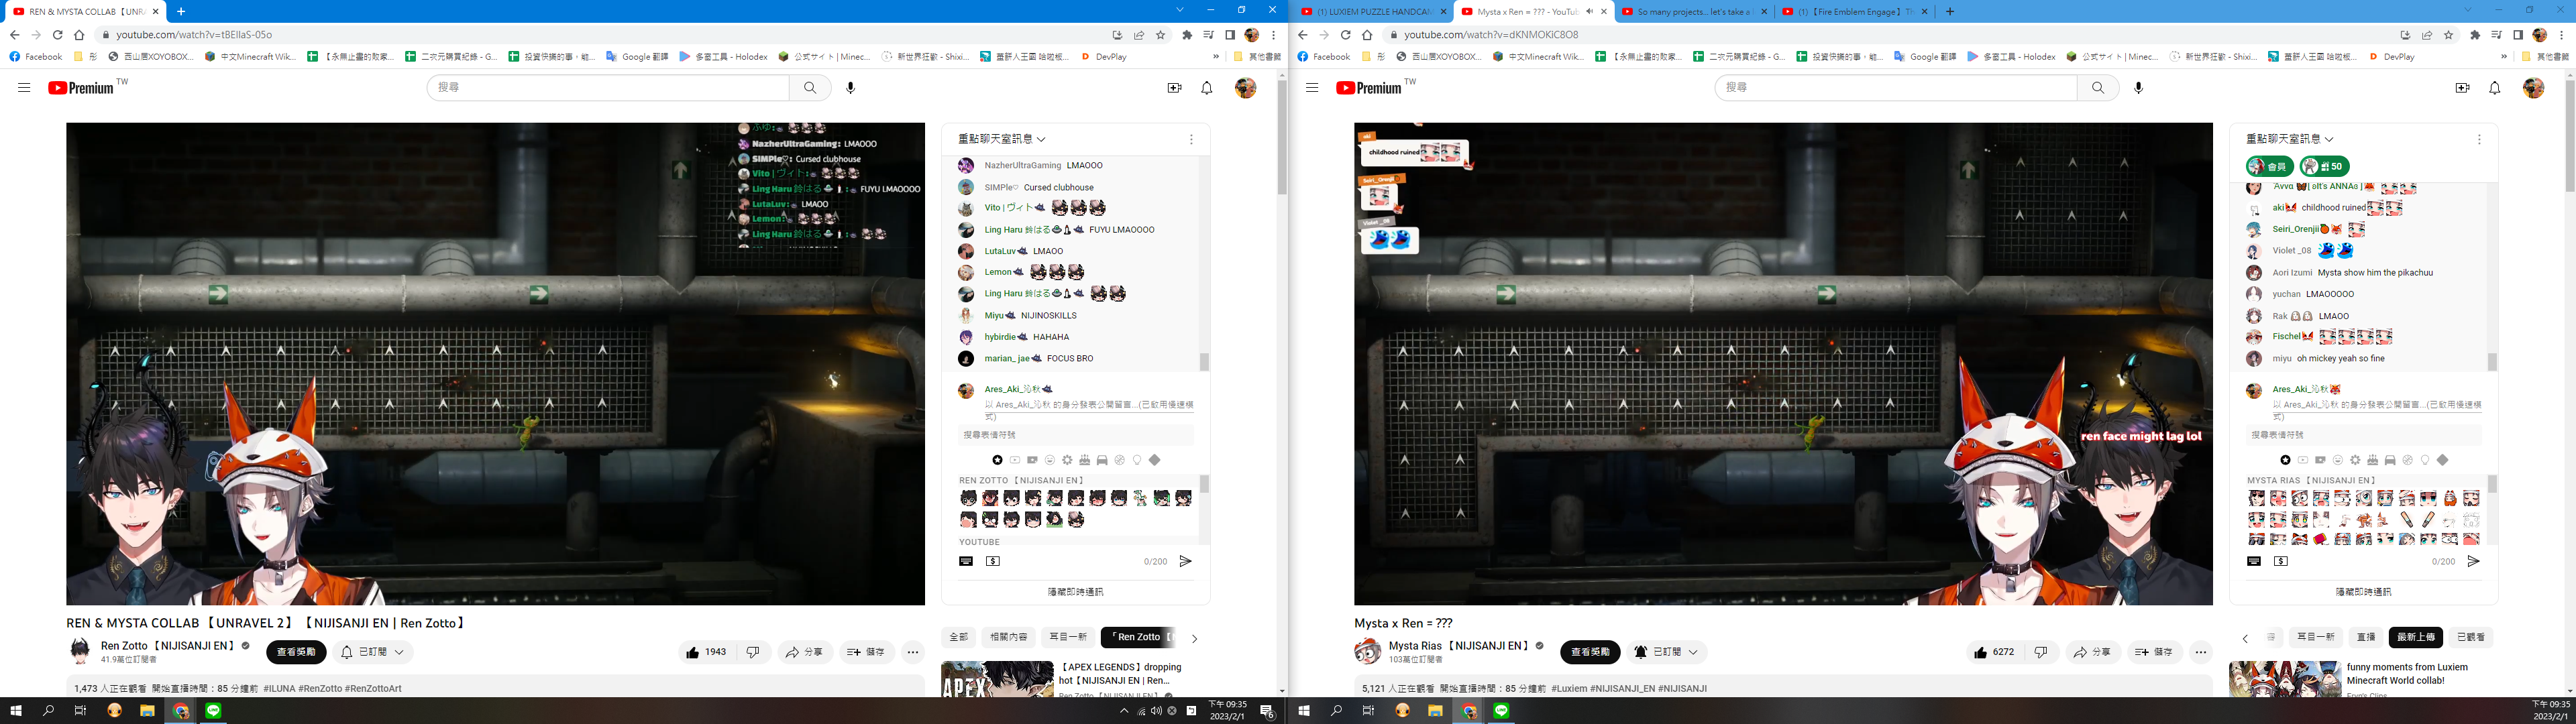Open subscribed dropdown for Ren Zotto
This screenshot has width=2576, height=724.
(x=373, y=652)
